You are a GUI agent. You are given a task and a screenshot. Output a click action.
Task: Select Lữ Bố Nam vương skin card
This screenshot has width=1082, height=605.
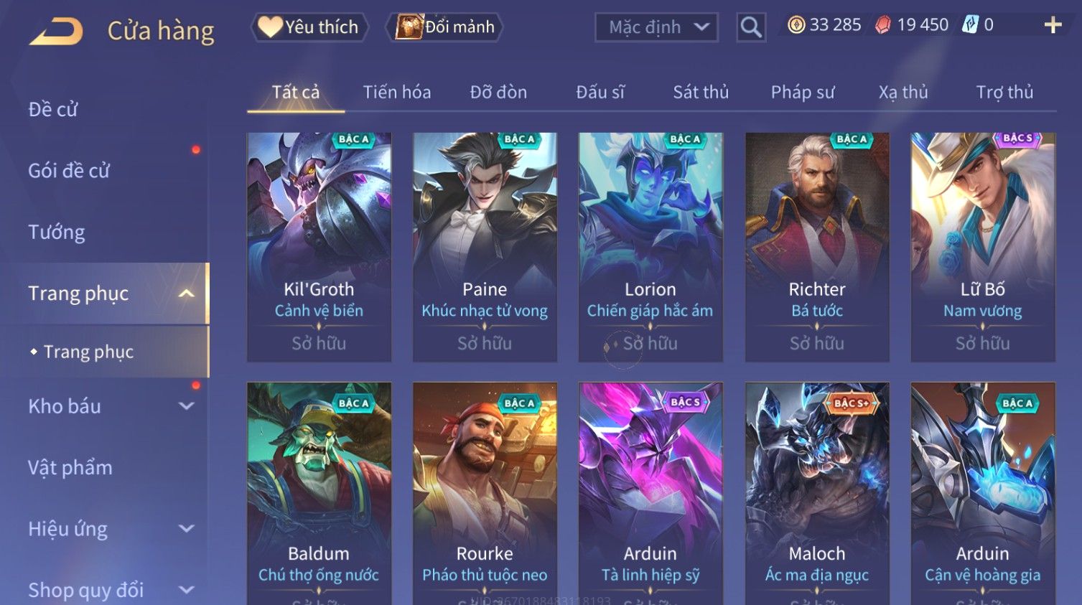983,247
